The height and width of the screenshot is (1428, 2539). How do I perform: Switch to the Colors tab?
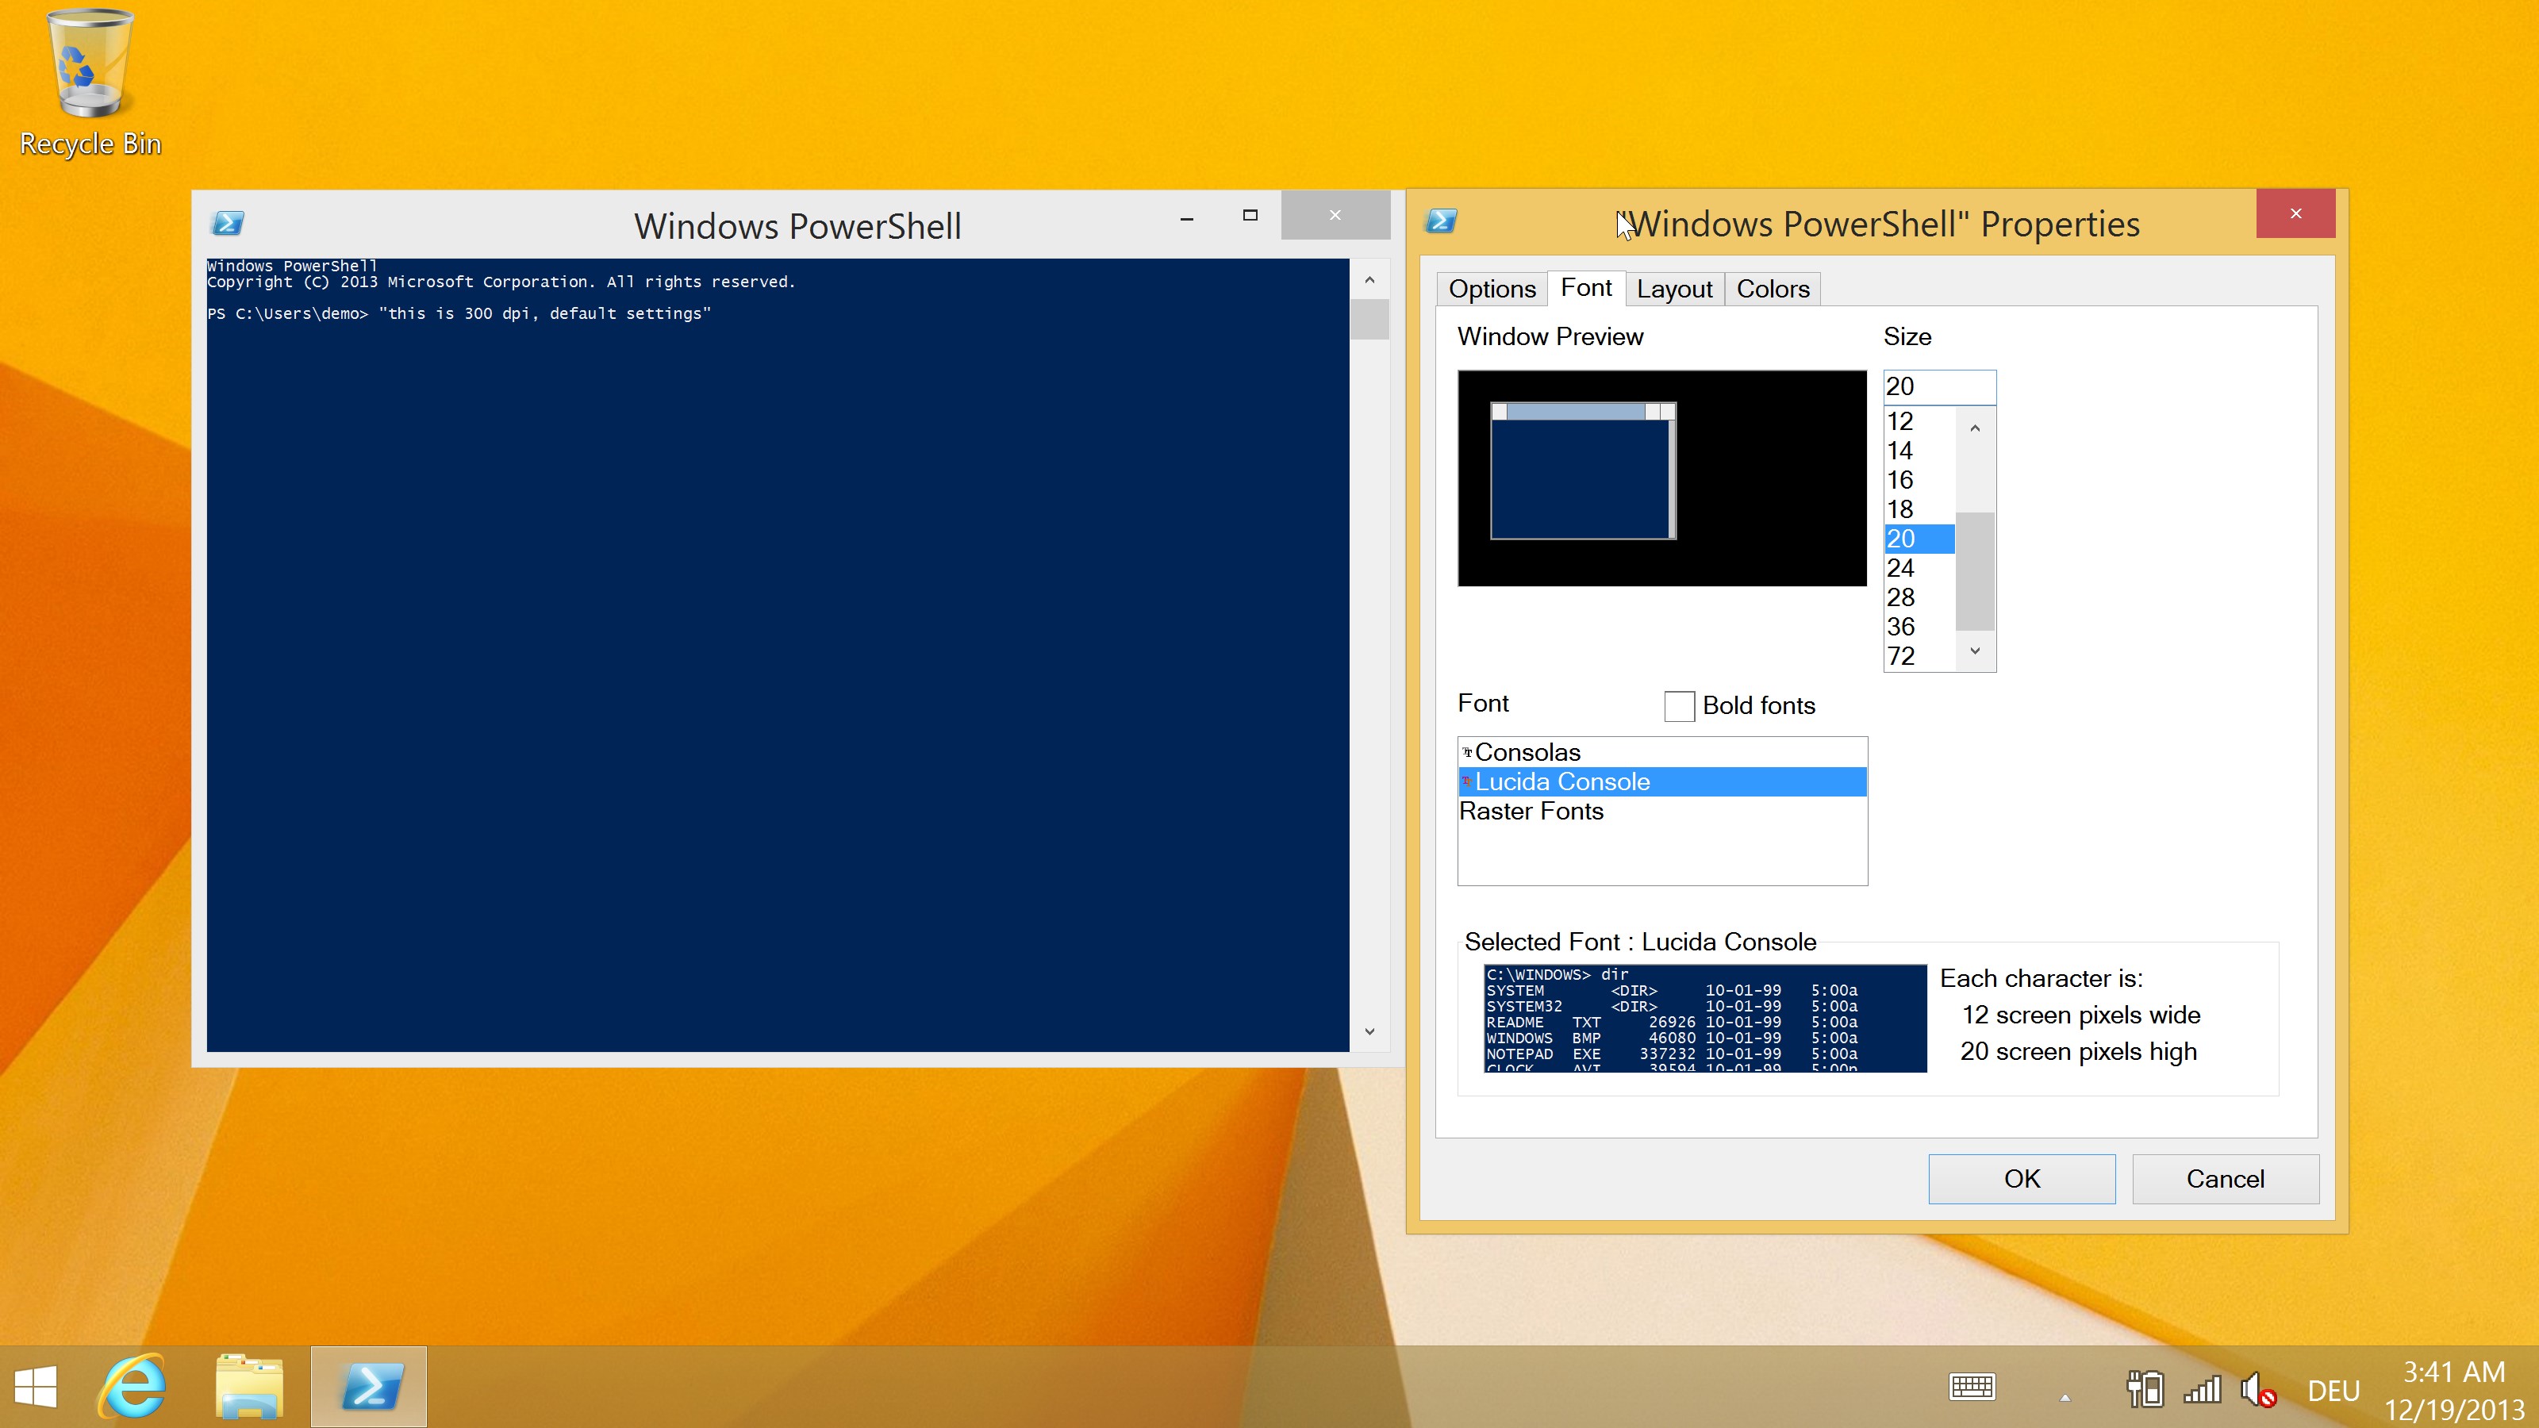coord(1773,289)
